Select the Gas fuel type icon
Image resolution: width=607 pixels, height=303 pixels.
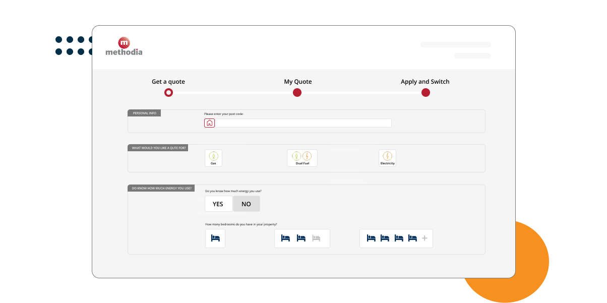pyautogui.click(x=213, y=157)
